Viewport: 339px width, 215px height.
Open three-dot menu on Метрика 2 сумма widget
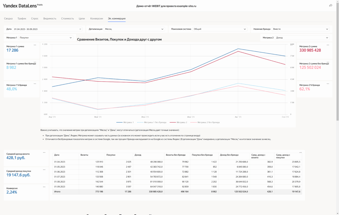(x=328, y=45)
